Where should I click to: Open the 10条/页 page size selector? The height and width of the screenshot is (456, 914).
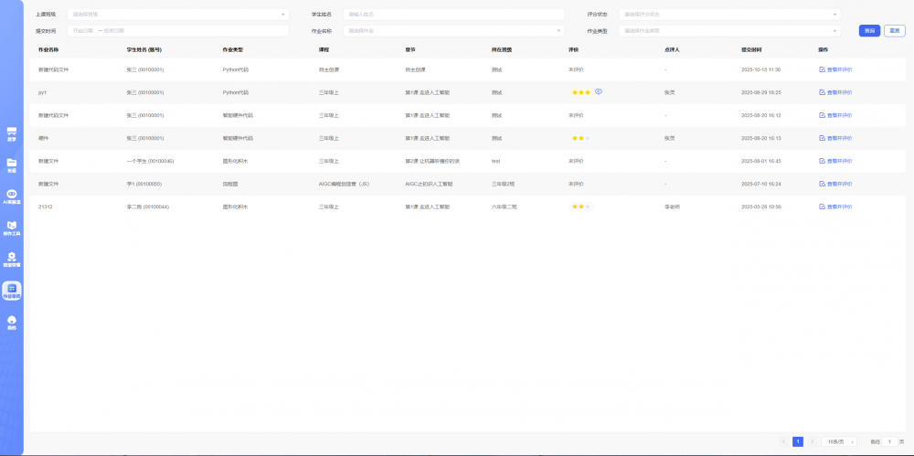click(839, 441)
